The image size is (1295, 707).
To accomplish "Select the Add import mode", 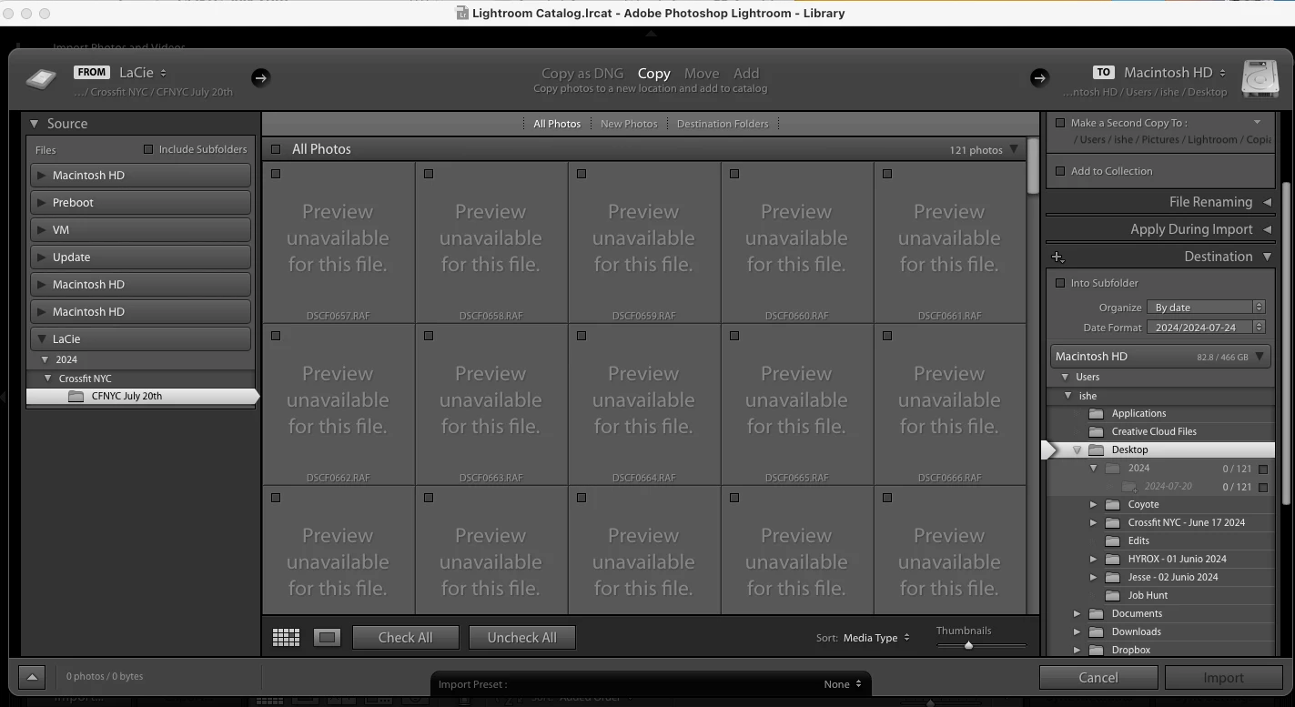I will click(746, 74).
